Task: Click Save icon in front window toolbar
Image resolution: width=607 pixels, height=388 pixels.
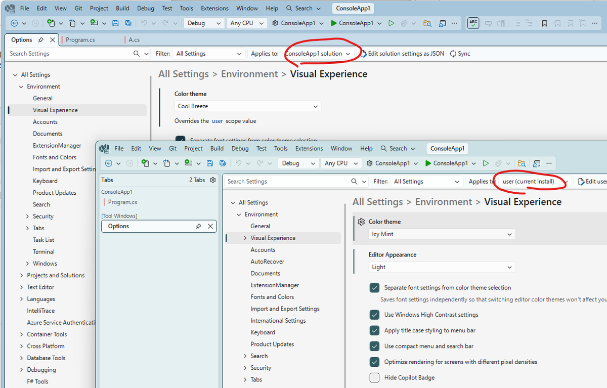Action: (x=210, y=163)
